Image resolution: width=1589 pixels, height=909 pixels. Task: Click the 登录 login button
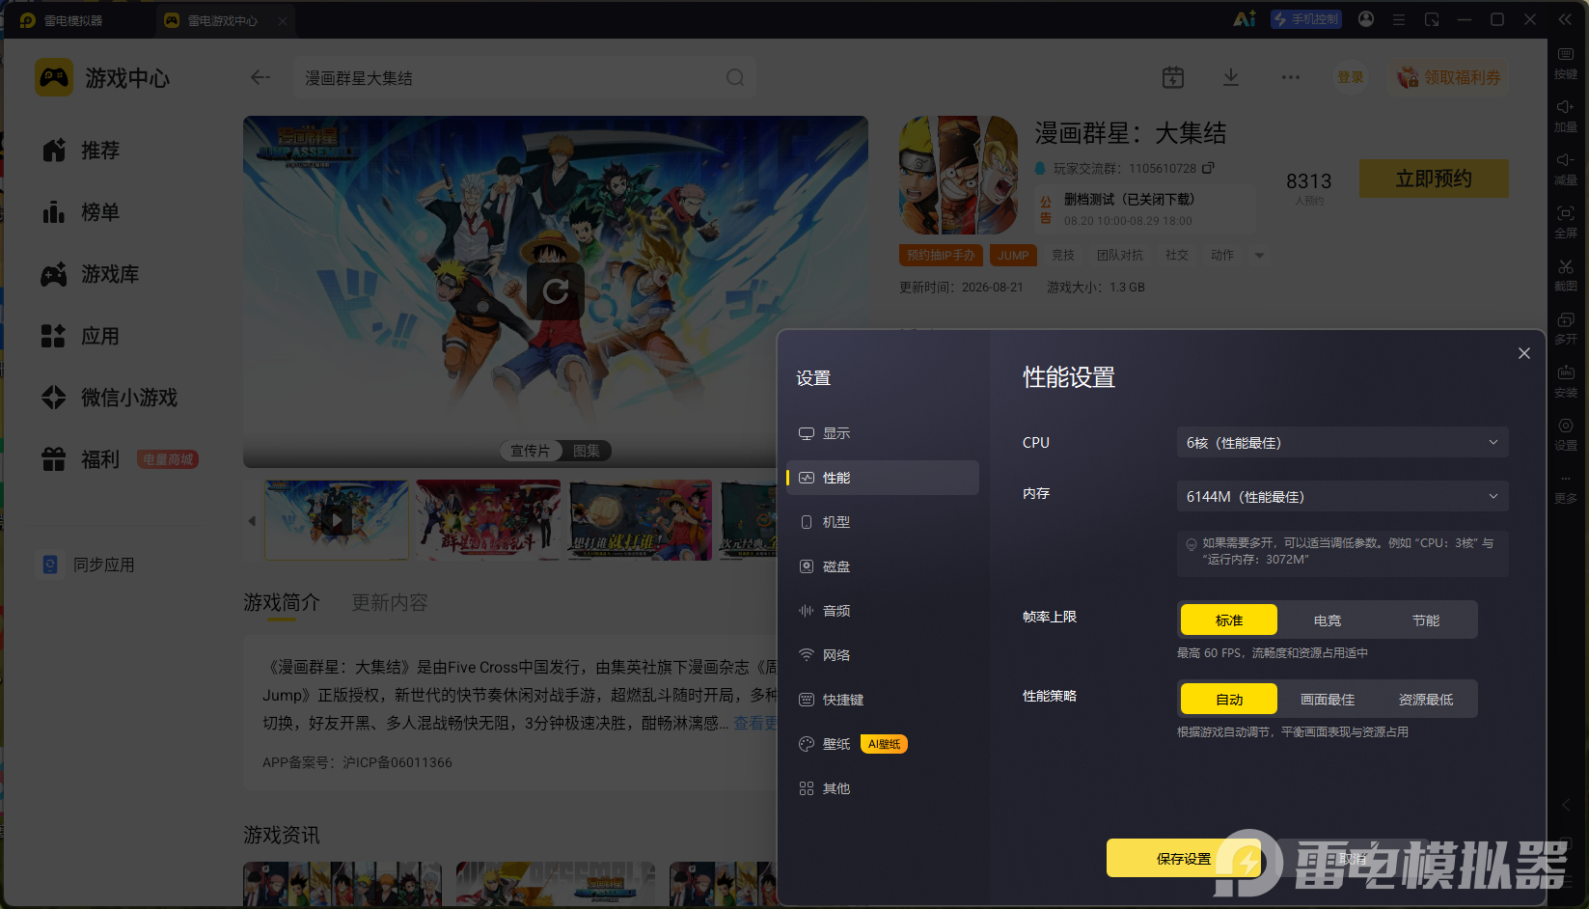coord(1351,77)
